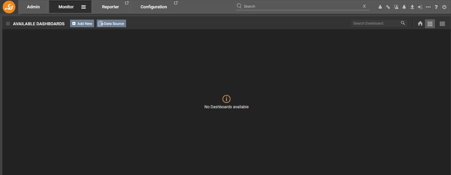The height and width of the screenshot is (175, 451).
Task: Switch to the Monitor tab
Action: [x=66, y=7]
